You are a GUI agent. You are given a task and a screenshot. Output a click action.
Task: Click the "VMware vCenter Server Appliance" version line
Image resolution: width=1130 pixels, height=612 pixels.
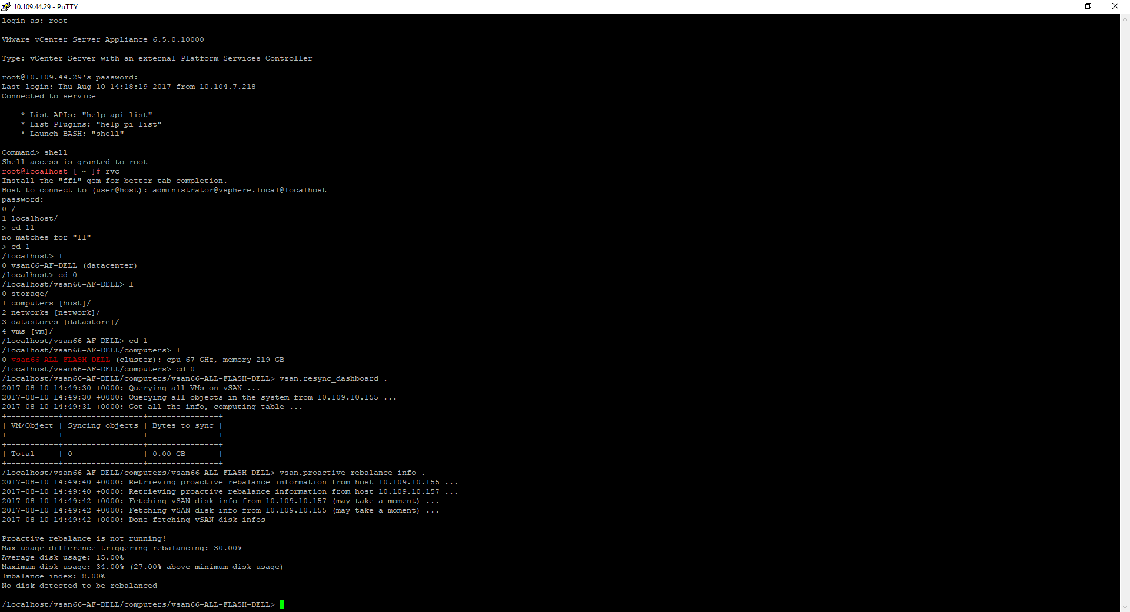click(x=102, y=40)
